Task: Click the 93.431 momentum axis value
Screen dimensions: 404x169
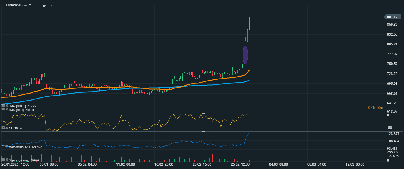Action: coord(392,149)
